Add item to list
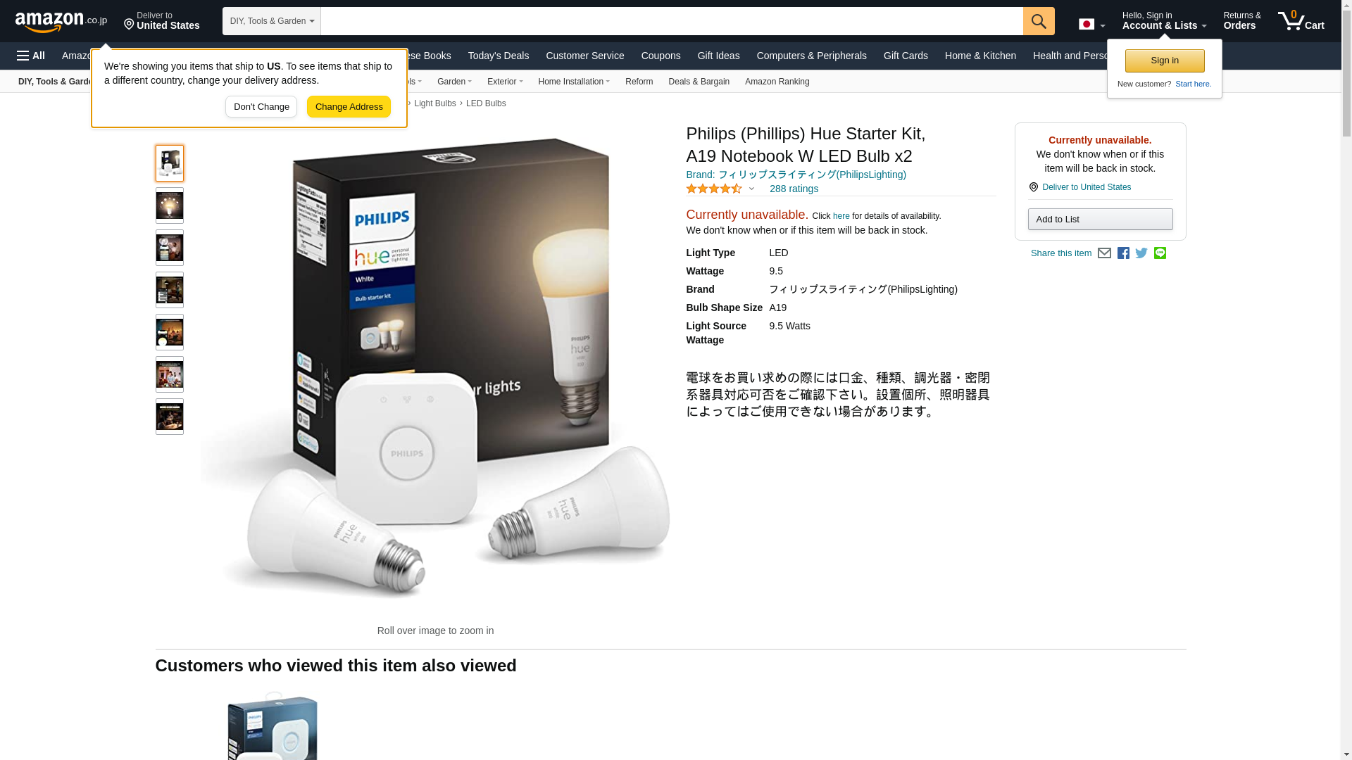Image resolution: width=1352 pixels, height=760 pixels. coord(1100,220)
